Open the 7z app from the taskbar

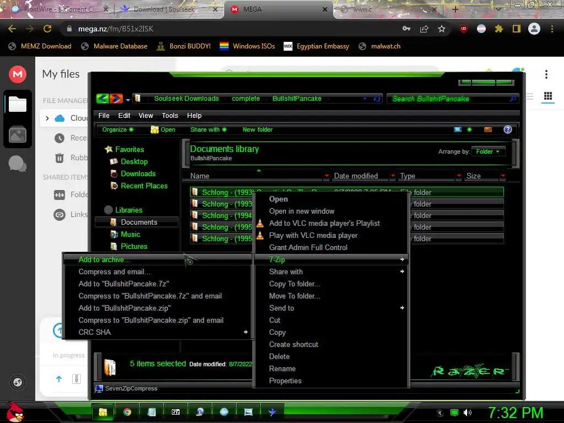[176, 412]
